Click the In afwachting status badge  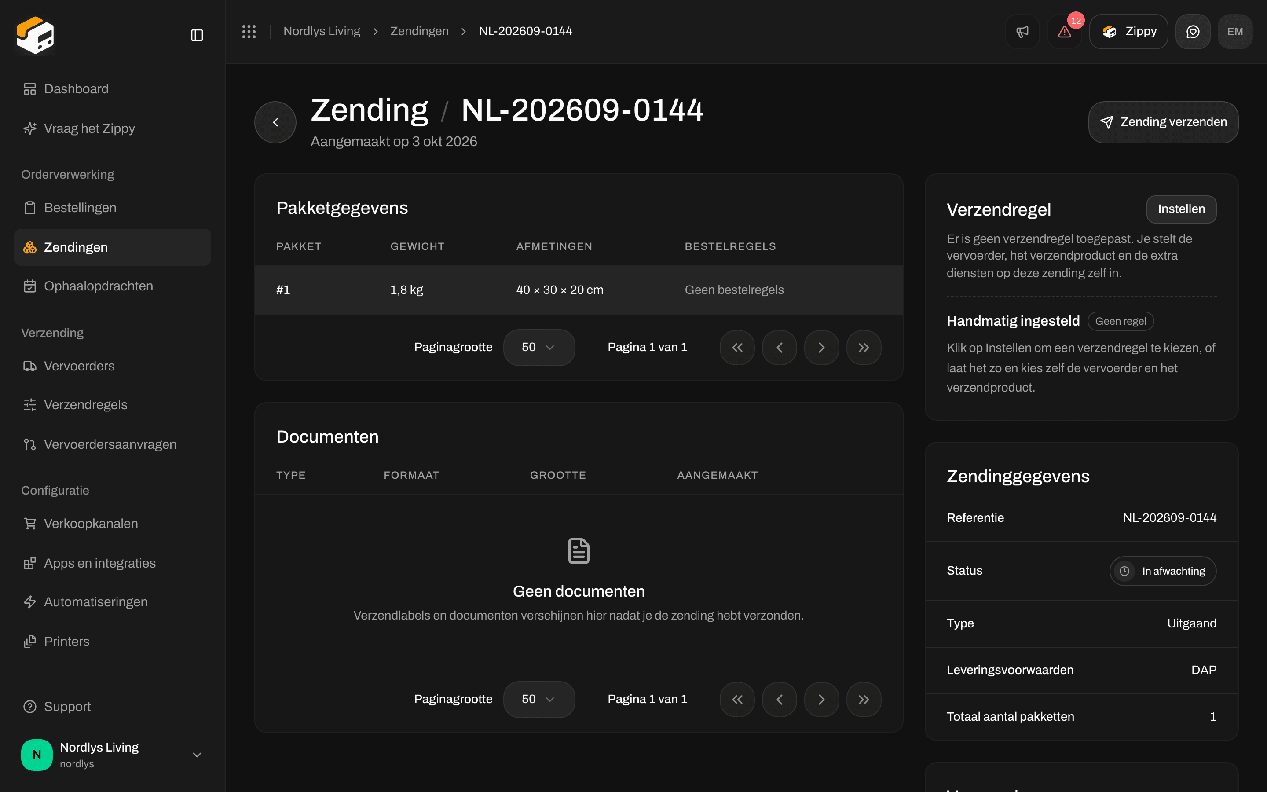pyautogui.click(x=1163, y=571)
